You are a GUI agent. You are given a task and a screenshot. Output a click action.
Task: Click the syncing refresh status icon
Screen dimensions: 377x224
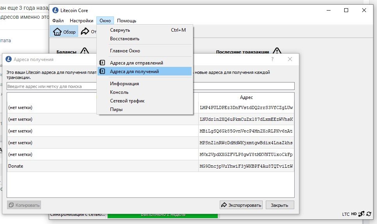tap(369, 214)
